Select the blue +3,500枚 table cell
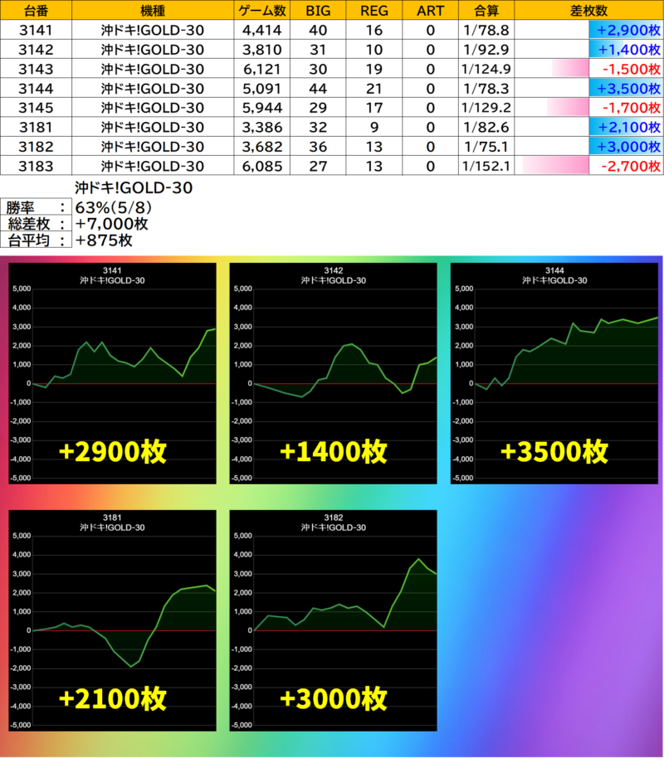Image resolution: width=664 pixels, height=758 pixels. [588, 88]
